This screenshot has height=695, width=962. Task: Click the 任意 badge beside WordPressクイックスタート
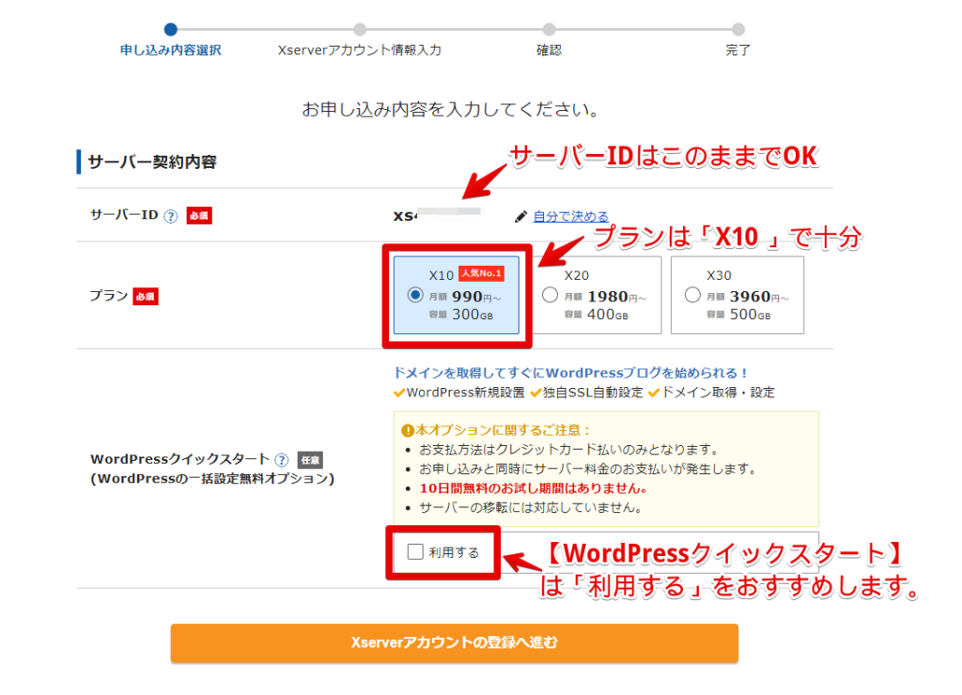[310, 460]
